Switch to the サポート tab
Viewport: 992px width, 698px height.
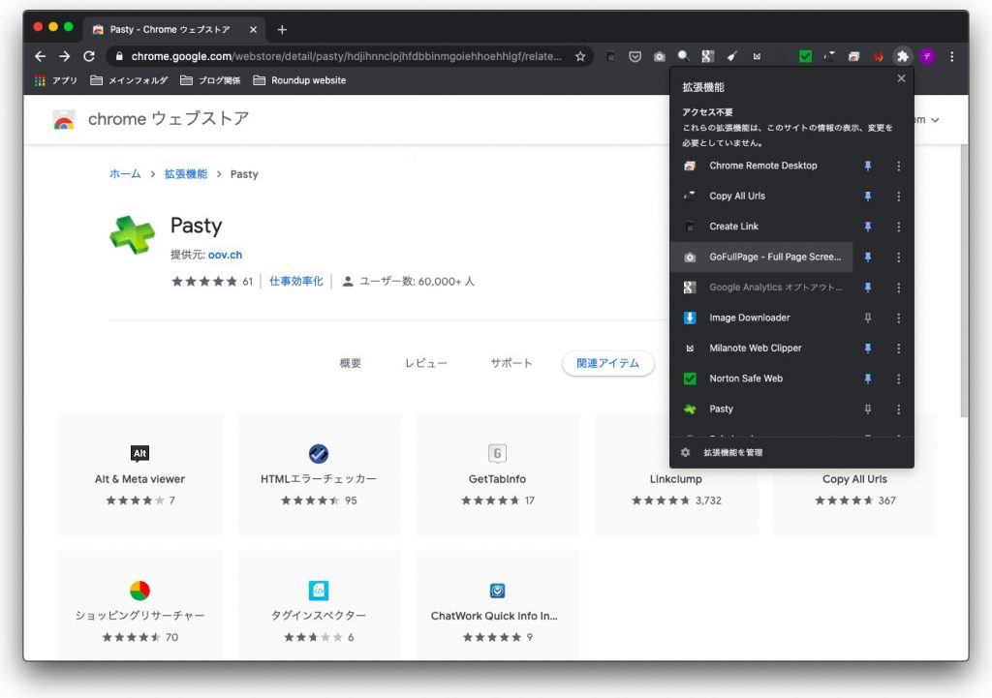511,363
